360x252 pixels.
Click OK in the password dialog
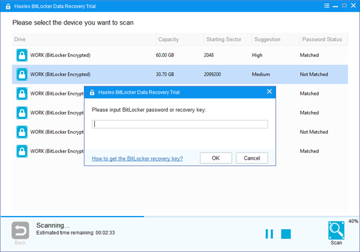(x=216, y=158)
